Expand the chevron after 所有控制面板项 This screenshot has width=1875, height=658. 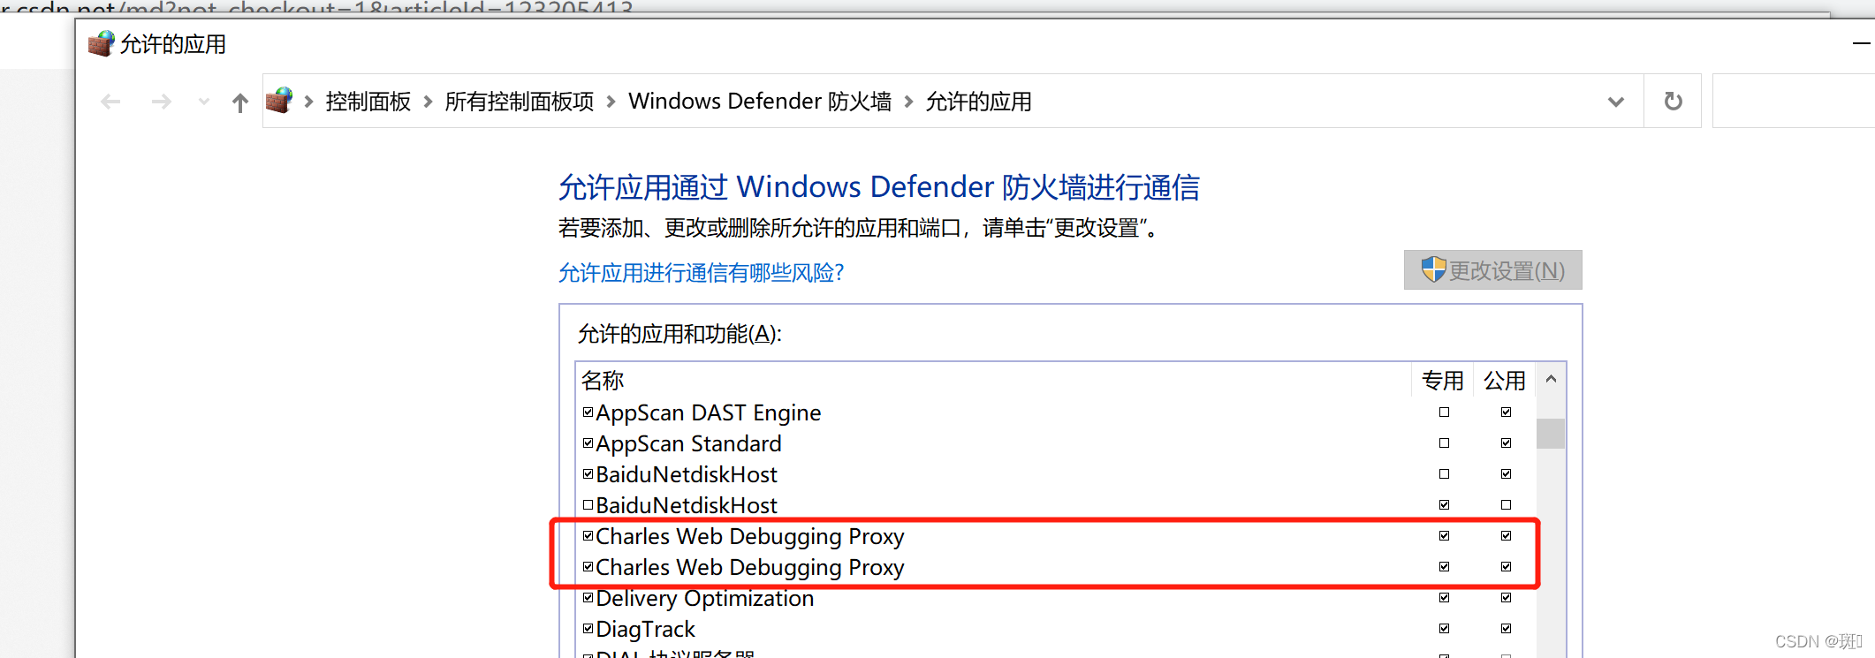(611, 102)
